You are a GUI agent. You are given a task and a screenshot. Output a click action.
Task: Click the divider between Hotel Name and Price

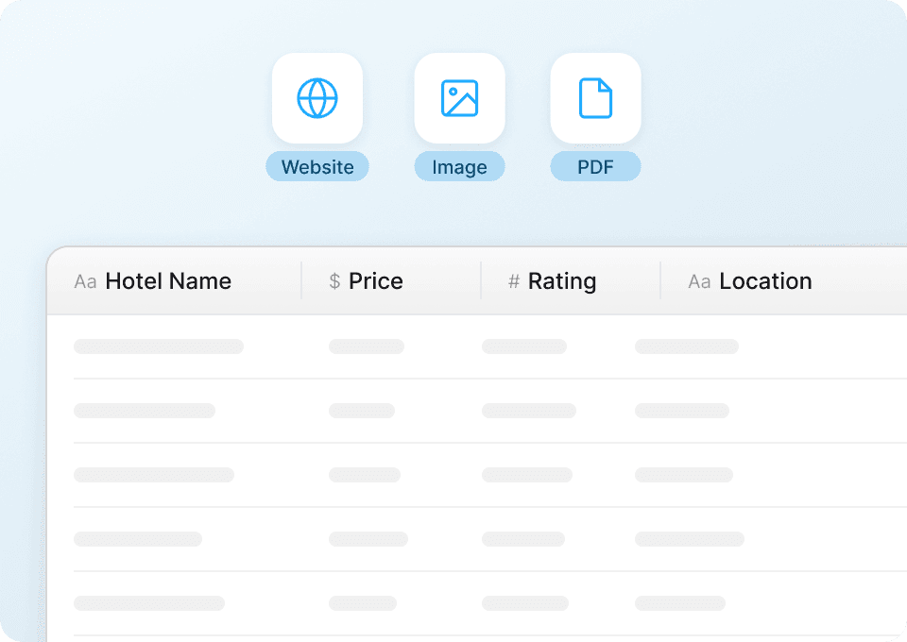click(301, 281)
